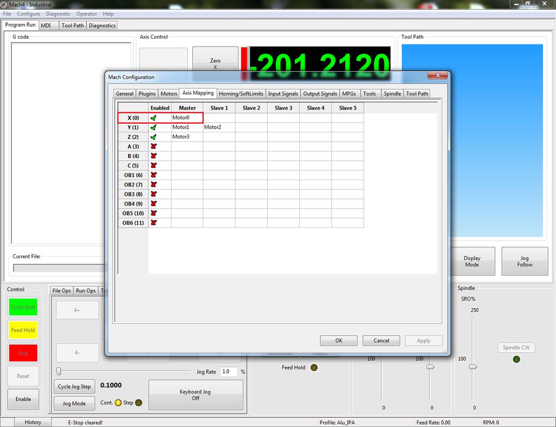Select the Motor1 master cell for Y axis
Image resolution: width=556 pixels, height=427 pixels.
[x=187, y=127]
